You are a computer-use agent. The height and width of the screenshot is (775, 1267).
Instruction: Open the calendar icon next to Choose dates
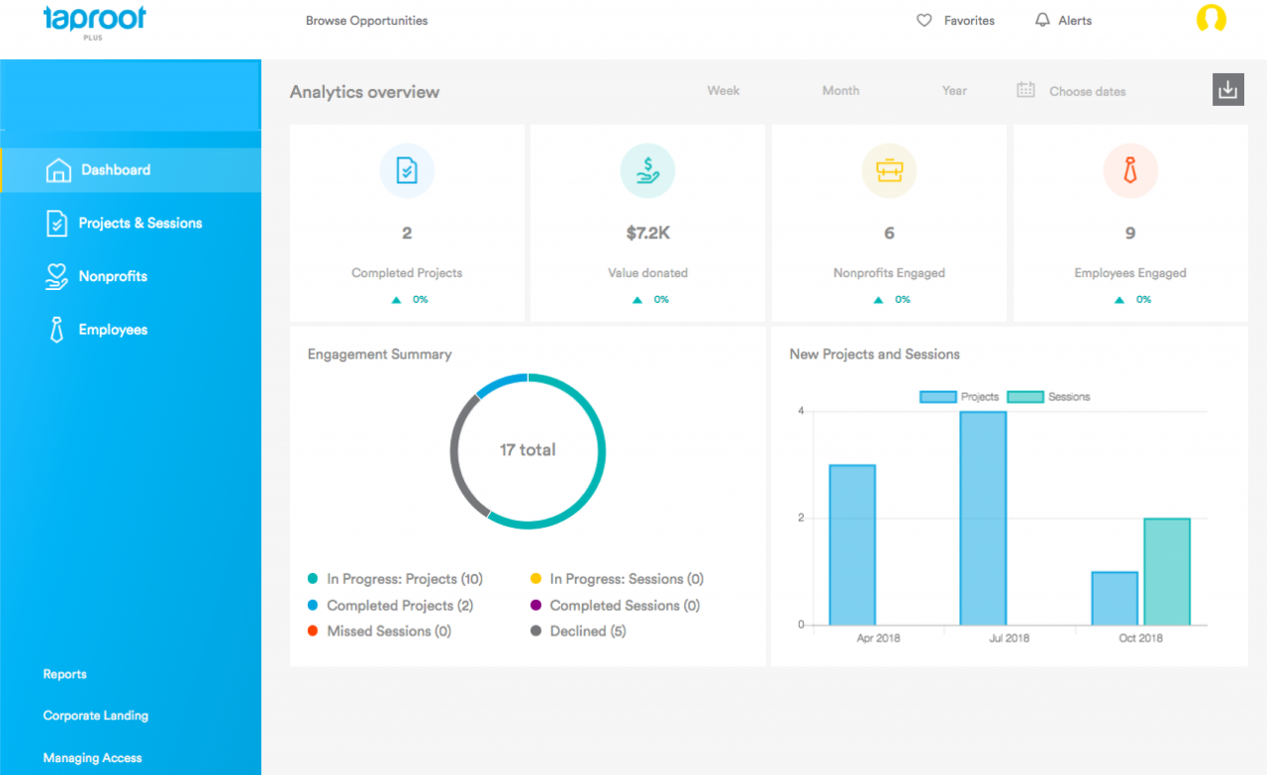click(1023, 89)
